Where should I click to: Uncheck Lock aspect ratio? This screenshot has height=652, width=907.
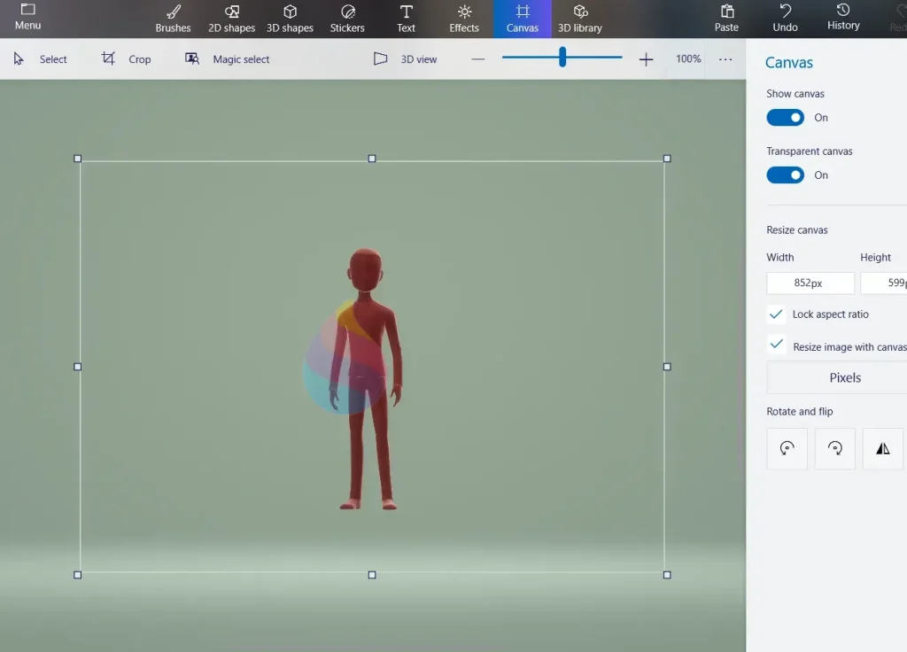776,314
